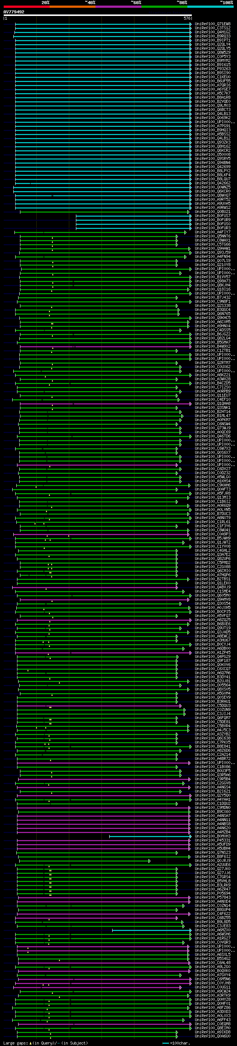Click label UniRef100_C4F622
This screenshot has height=1046, width=237.
[213, 914]
